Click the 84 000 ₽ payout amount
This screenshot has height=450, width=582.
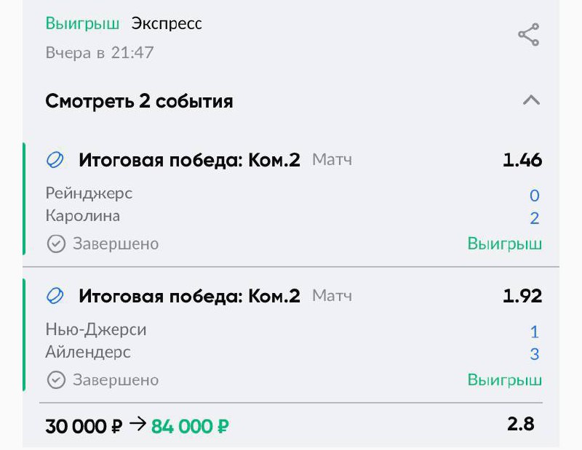pyautogui.click(x=190, y=426)
